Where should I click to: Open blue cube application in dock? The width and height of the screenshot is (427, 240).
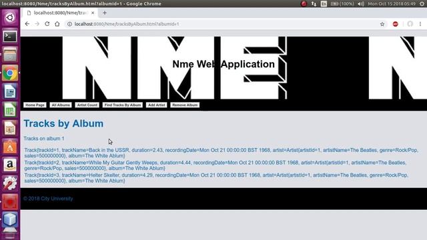[10, 220]
